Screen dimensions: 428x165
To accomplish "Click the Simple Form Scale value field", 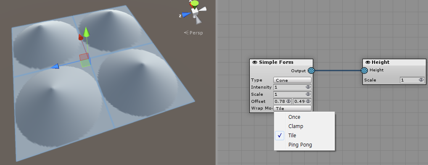I will 292,94.
